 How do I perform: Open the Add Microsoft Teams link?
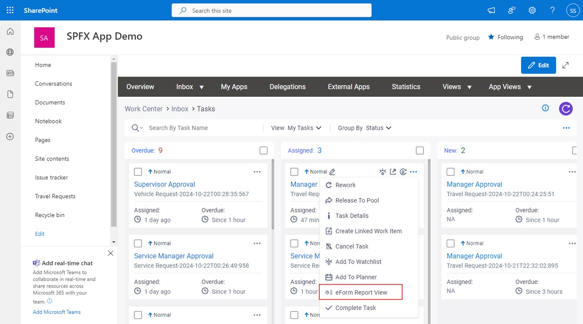point(56,312)
